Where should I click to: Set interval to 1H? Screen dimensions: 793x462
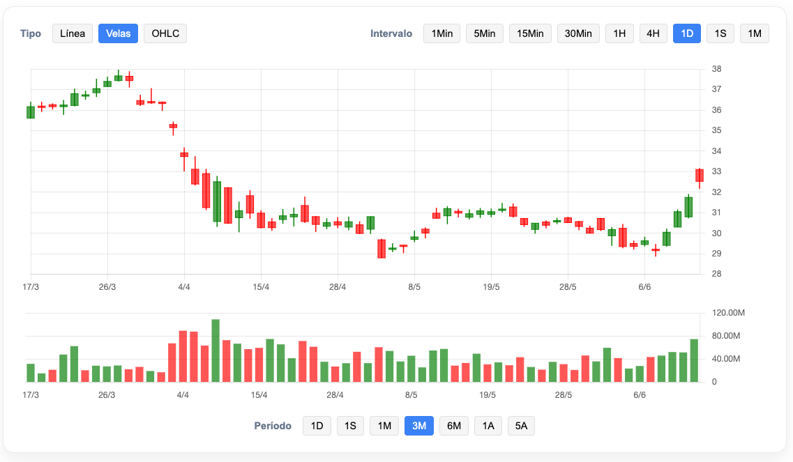pyautogui.click(x=619, y=33)
